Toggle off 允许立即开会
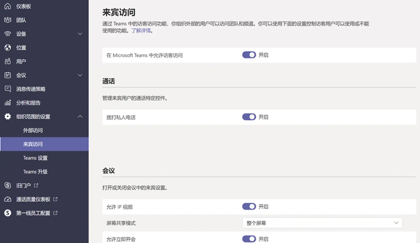 click(x=249, y=239)
